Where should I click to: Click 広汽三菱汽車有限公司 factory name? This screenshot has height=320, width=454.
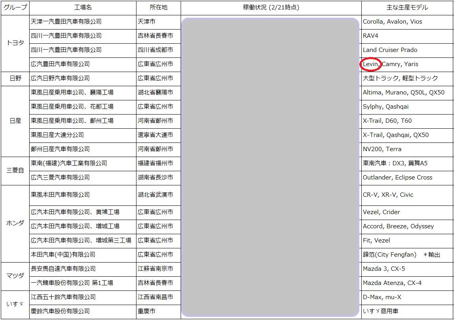tap(60, 178)
